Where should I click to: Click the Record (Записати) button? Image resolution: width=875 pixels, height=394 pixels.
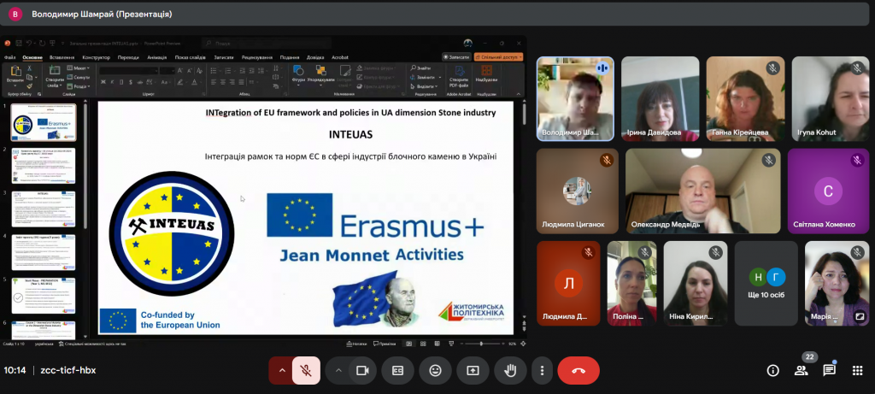(456, 57)
